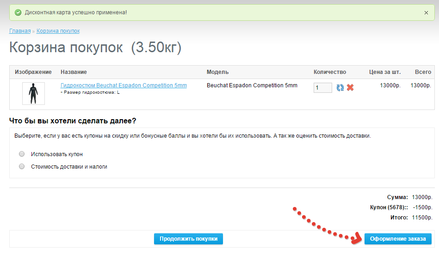This screenshot has width=439, height=255.
Task: Click the 'Количество' column header
Action: pos(330,72)
